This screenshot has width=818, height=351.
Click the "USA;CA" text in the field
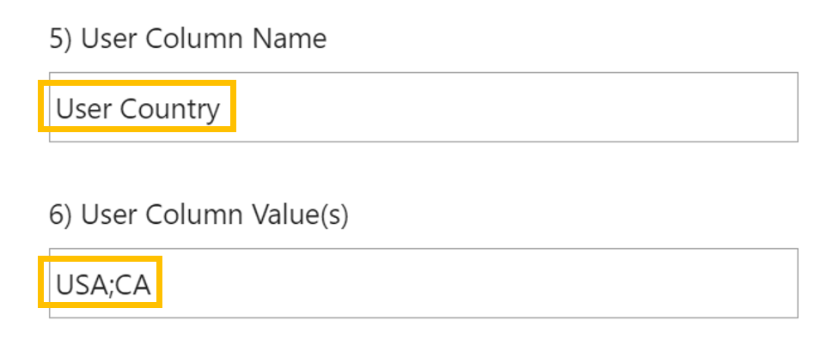(103, 285)
